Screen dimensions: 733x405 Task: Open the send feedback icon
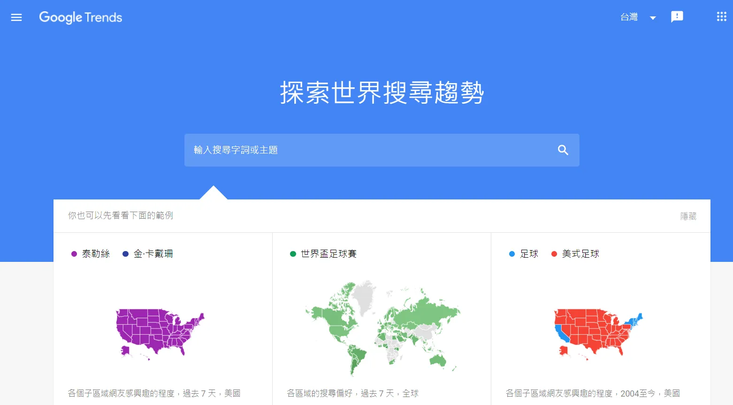pyautogui.click(x=677, y=17)
